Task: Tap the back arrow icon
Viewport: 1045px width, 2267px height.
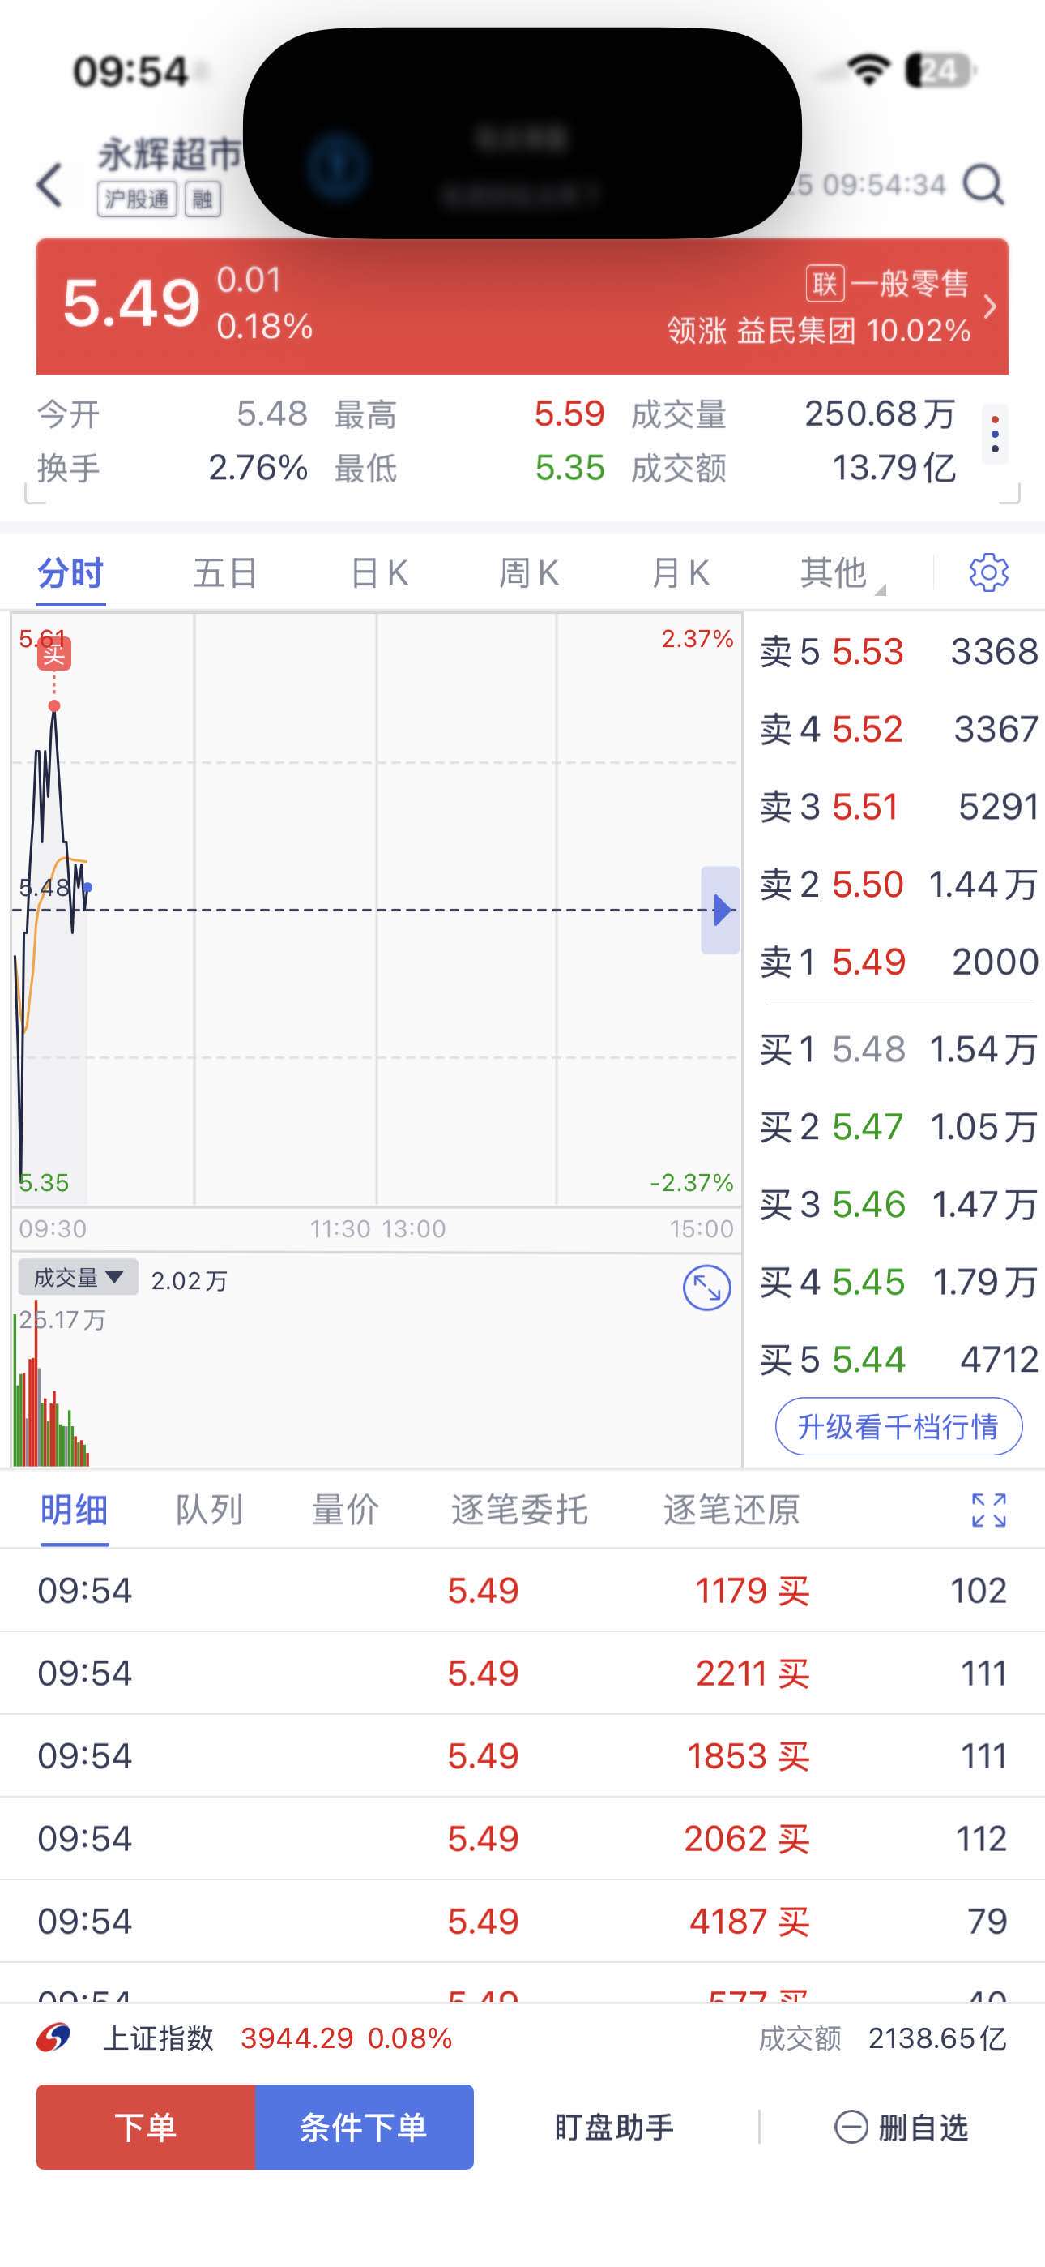Action: 50,185
